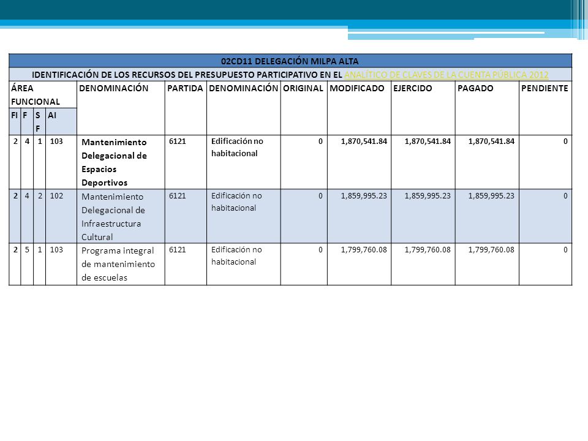Image resolution: width=588 pixels, height=441 pixels.
Task: Click the Modificado value 1,870,541.84
Action: (364, 141)
